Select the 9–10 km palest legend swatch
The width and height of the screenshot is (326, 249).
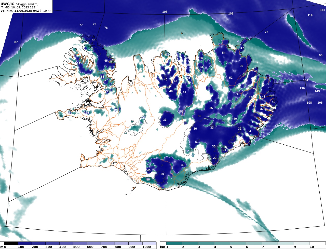point(302,243)
